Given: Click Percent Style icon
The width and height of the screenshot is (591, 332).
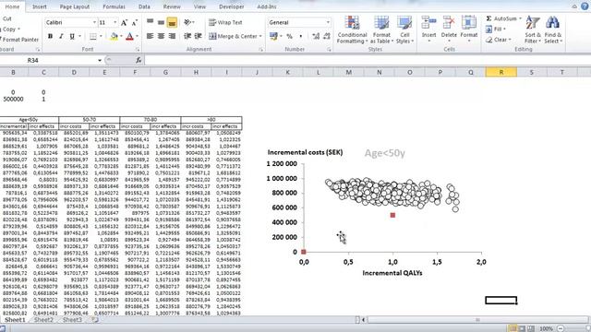Looking at the screenshot, I should click(289, 36).
